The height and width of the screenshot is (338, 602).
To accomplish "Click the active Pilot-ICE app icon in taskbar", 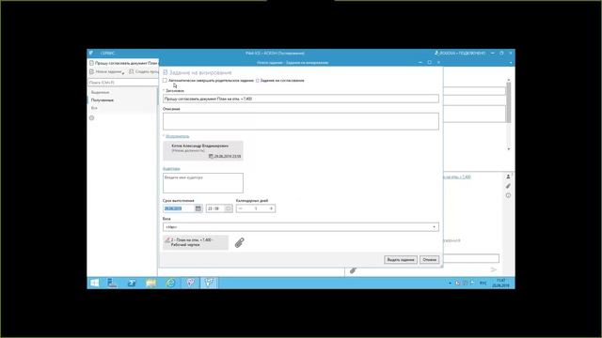I will [x=209, y=283].
